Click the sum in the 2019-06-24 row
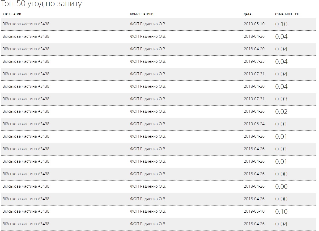Image resolution: width=319 pixels, height=231 pixels. click(281, 124)
